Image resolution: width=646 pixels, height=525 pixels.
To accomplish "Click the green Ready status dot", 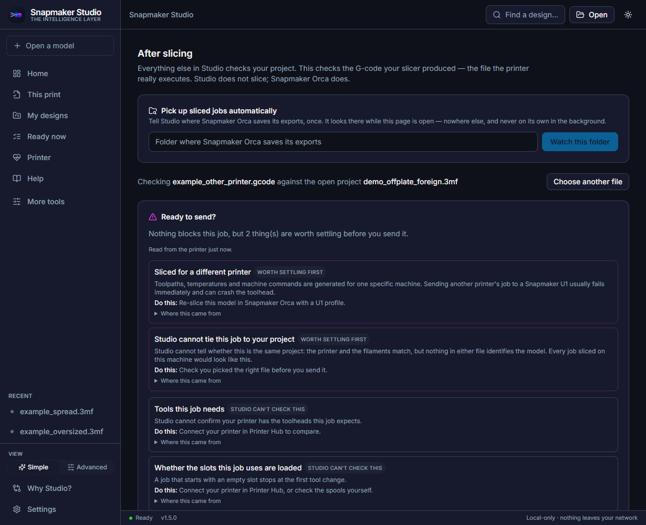I will [131, 518].
